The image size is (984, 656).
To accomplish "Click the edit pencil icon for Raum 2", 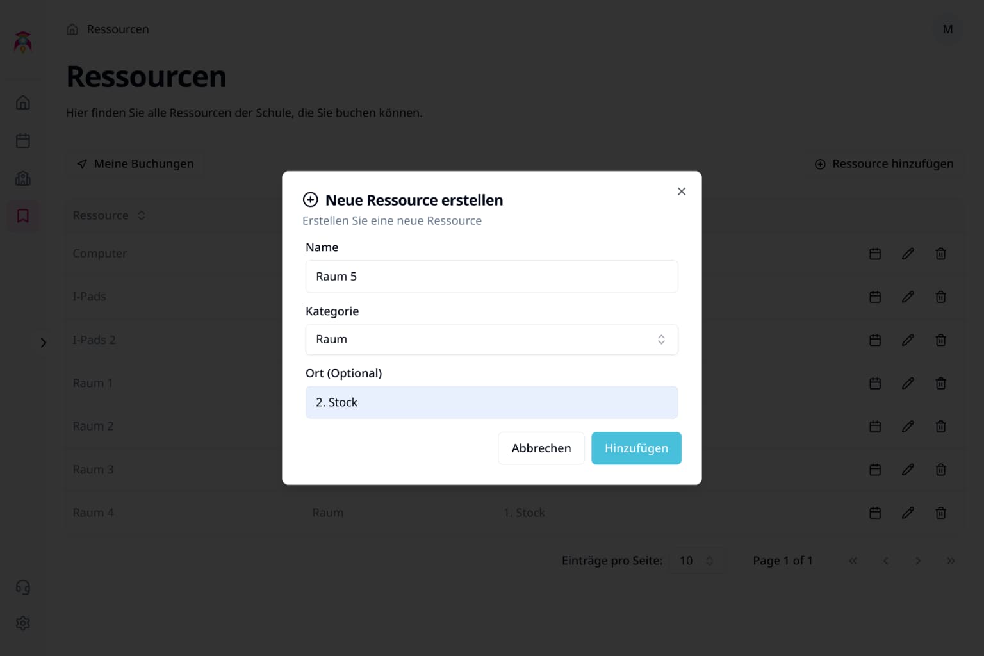I will (x=908, y=427).
